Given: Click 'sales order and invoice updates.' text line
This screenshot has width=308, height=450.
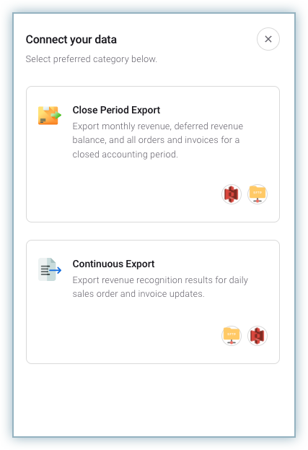Looking at the screenshot, I should (138, 294).
